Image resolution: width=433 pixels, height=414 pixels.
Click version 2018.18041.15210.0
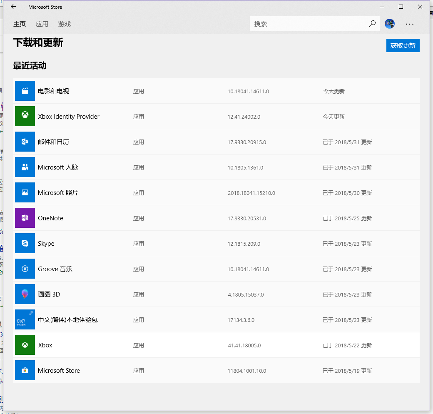(251, 193)
